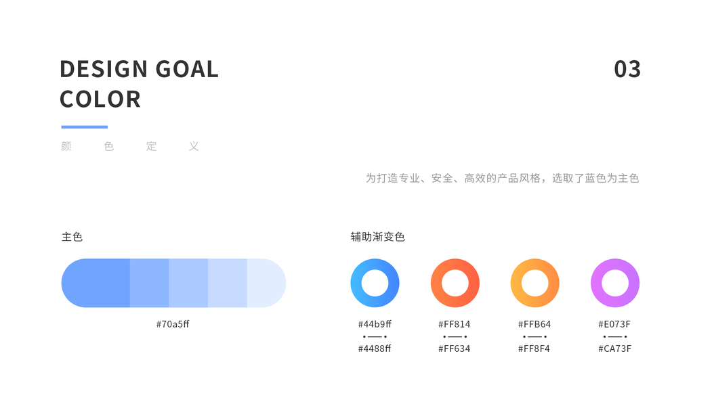Screen dimensions: 712x406
Task: Click the DESIGN GOAL heading text
Action: pos(139,69)
